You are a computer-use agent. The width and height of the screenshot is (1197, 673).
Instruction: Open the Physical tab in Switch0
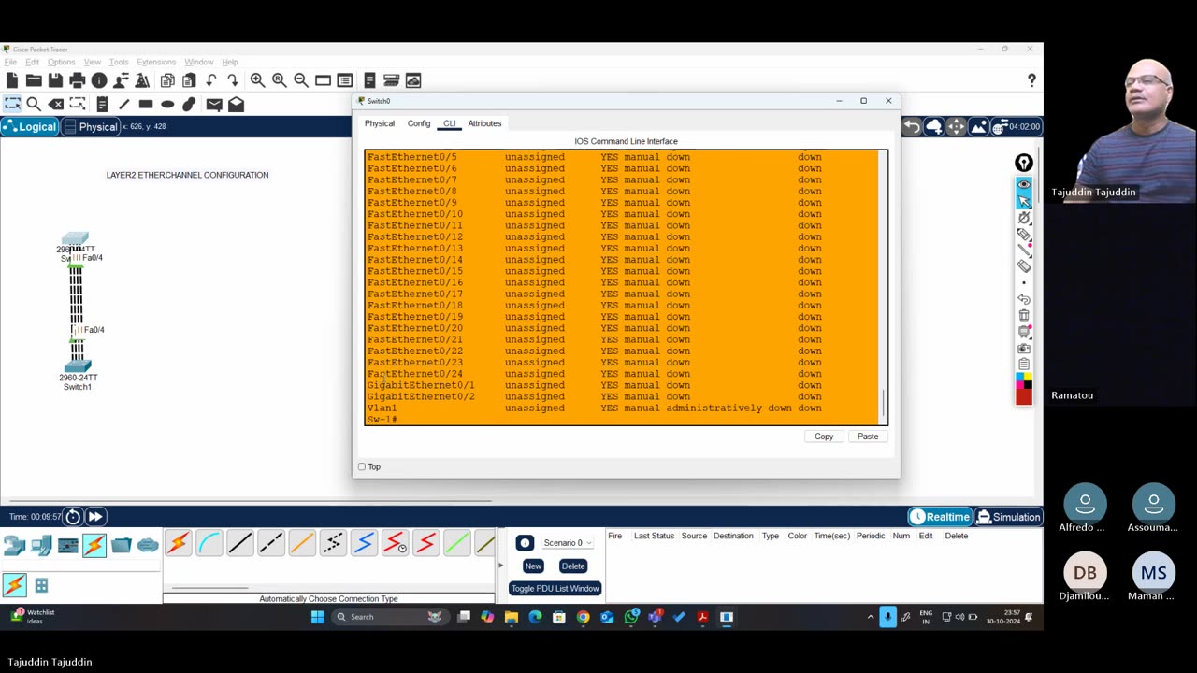point(380,123)
